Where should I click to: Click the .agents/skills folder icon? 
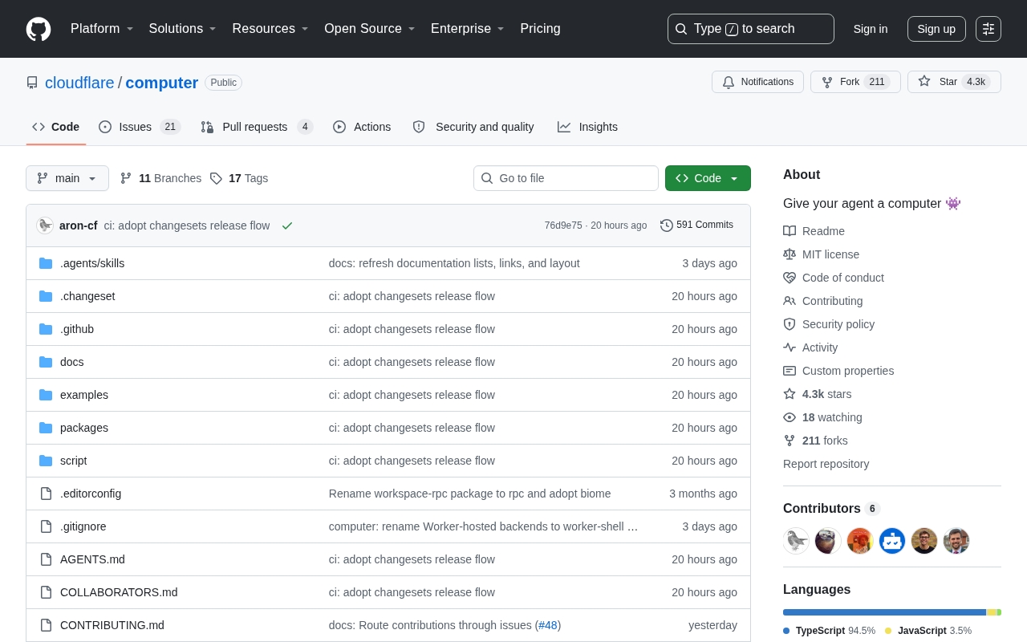click(46, 263)
